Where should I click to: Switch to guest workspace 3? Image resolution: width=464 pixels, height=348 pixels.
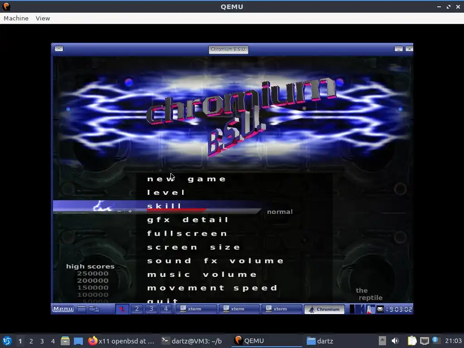pos(151,309)
